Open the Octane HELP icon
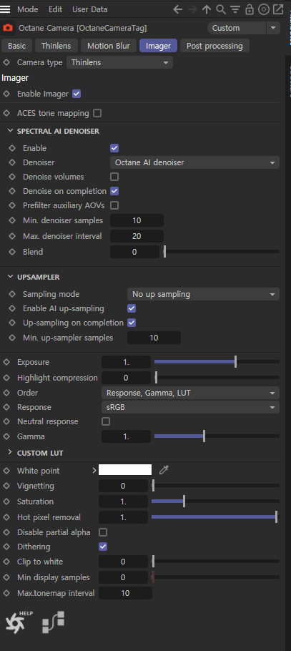 click(x=19, y=622)
